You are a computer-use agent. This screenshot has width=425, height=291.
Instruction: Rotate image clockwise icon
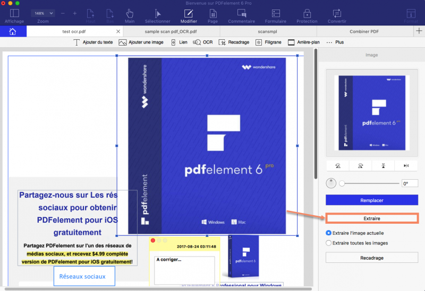360,166
